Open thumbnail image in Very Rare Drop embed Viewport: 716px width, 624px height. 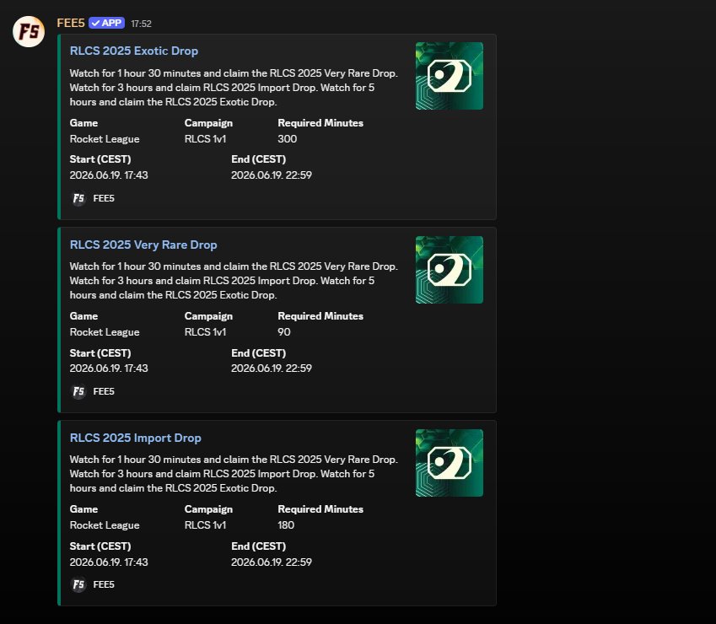(450, 270)
